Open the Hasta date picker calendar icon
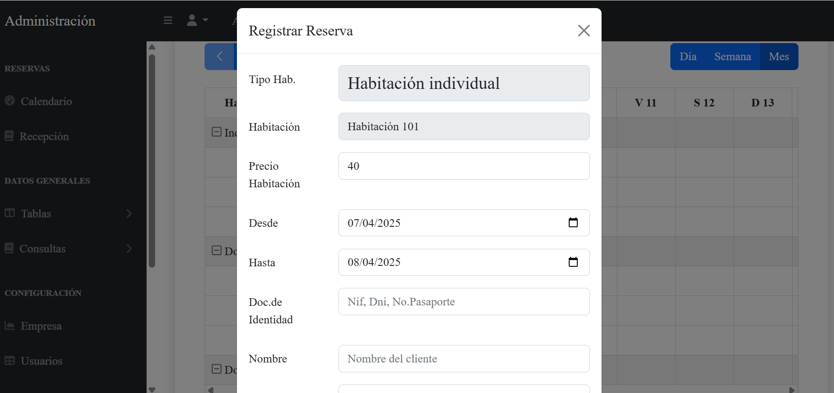Viewport: 834px width, 393px height. (573, 262)
